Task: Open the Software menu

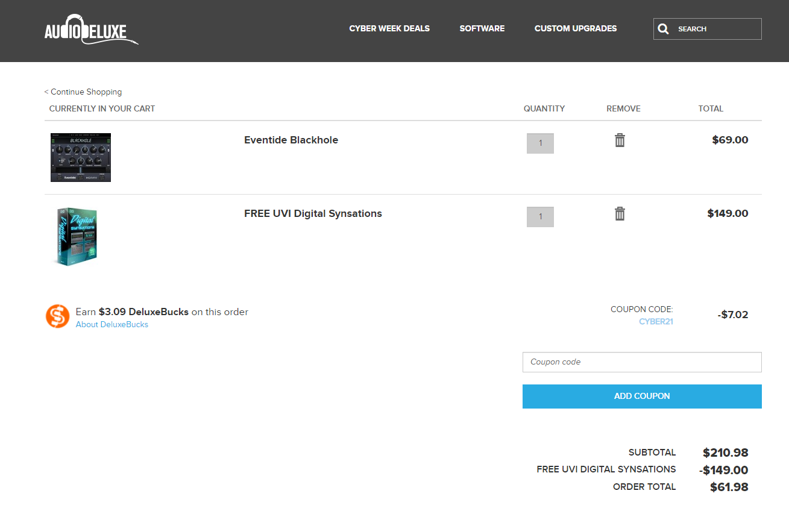Action: point(482,28)
